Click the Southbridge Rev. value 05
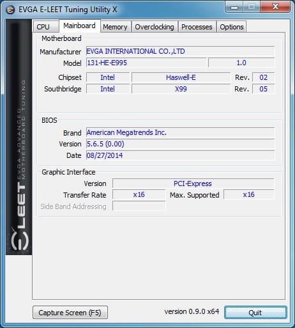 click(x=264, y=89)
